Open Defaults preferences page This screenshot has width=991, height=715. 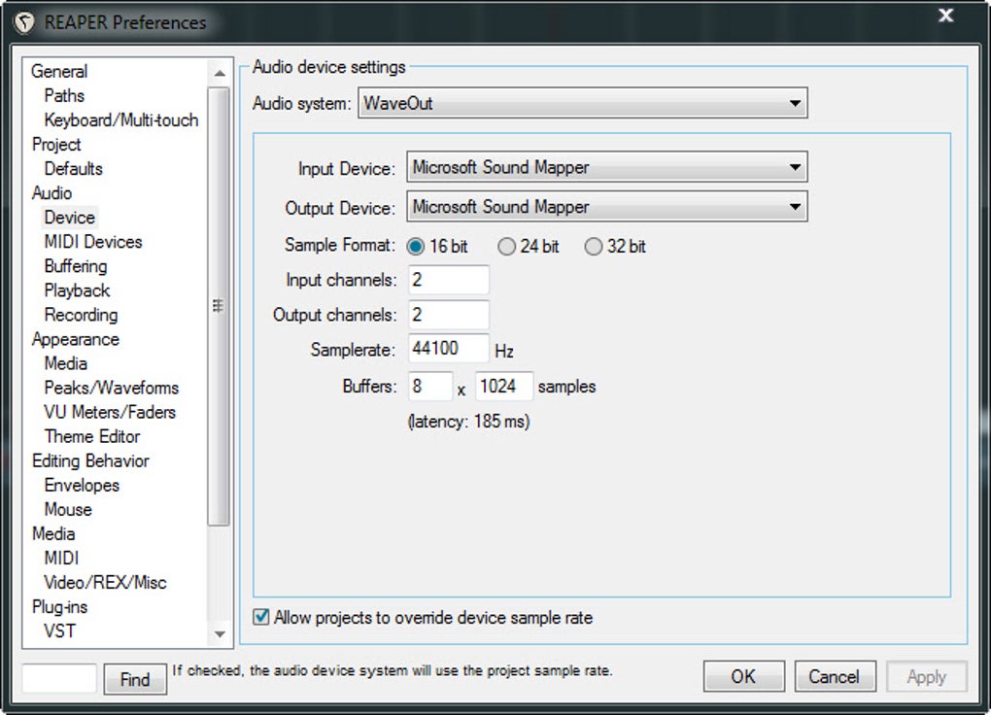pos(73,169)
